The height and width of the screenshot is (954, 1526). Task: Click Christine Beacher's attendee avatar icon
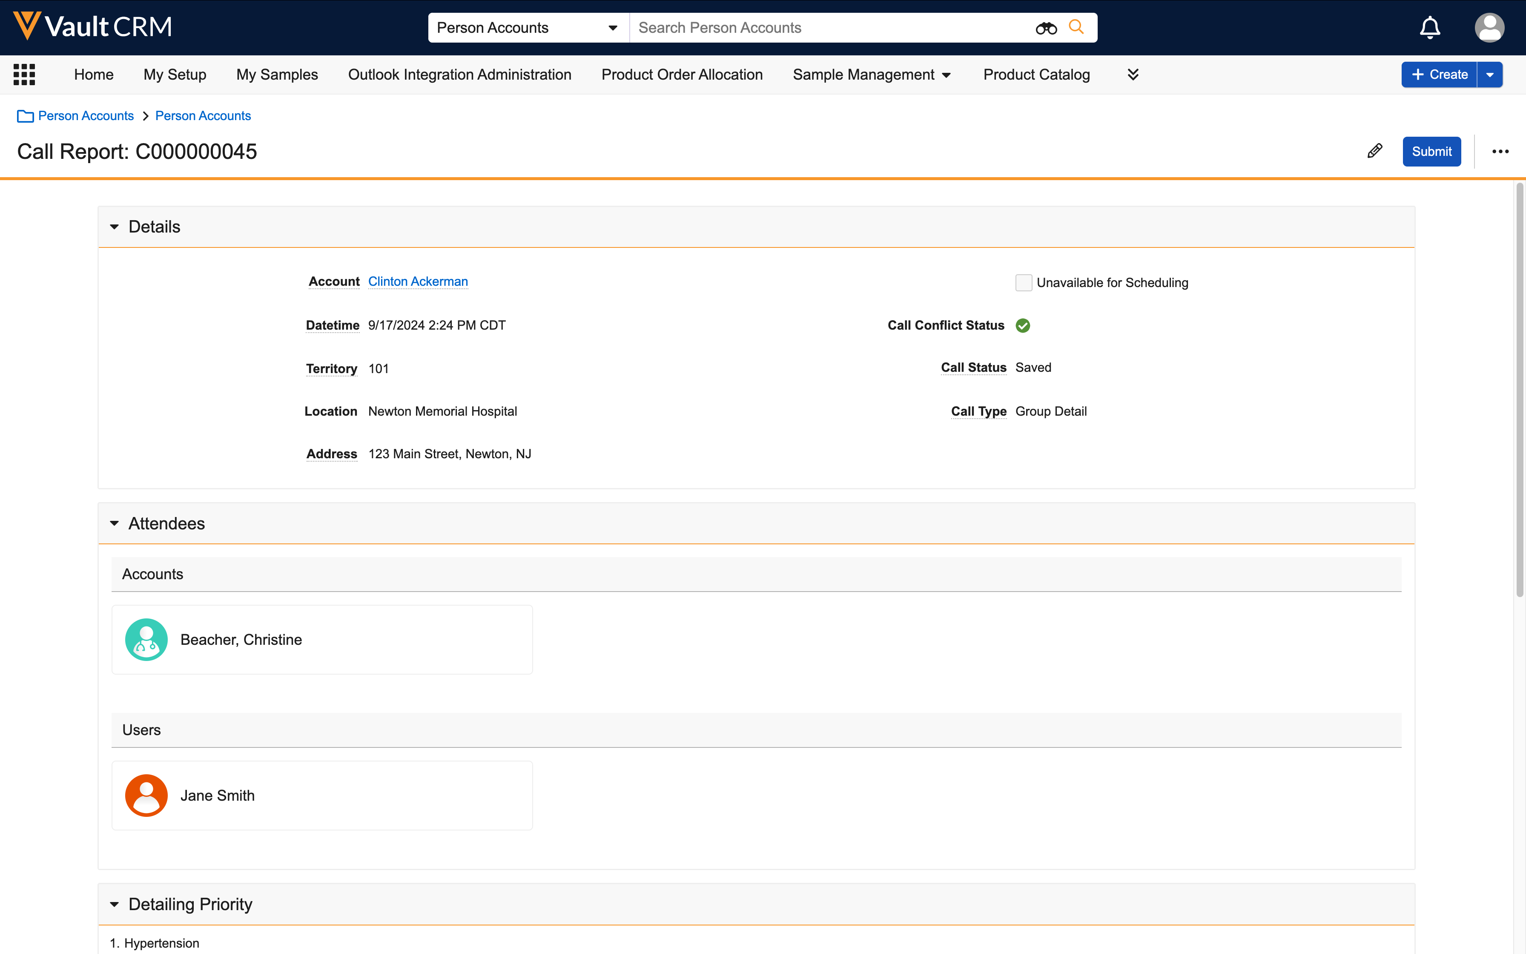tap(146, 639)
